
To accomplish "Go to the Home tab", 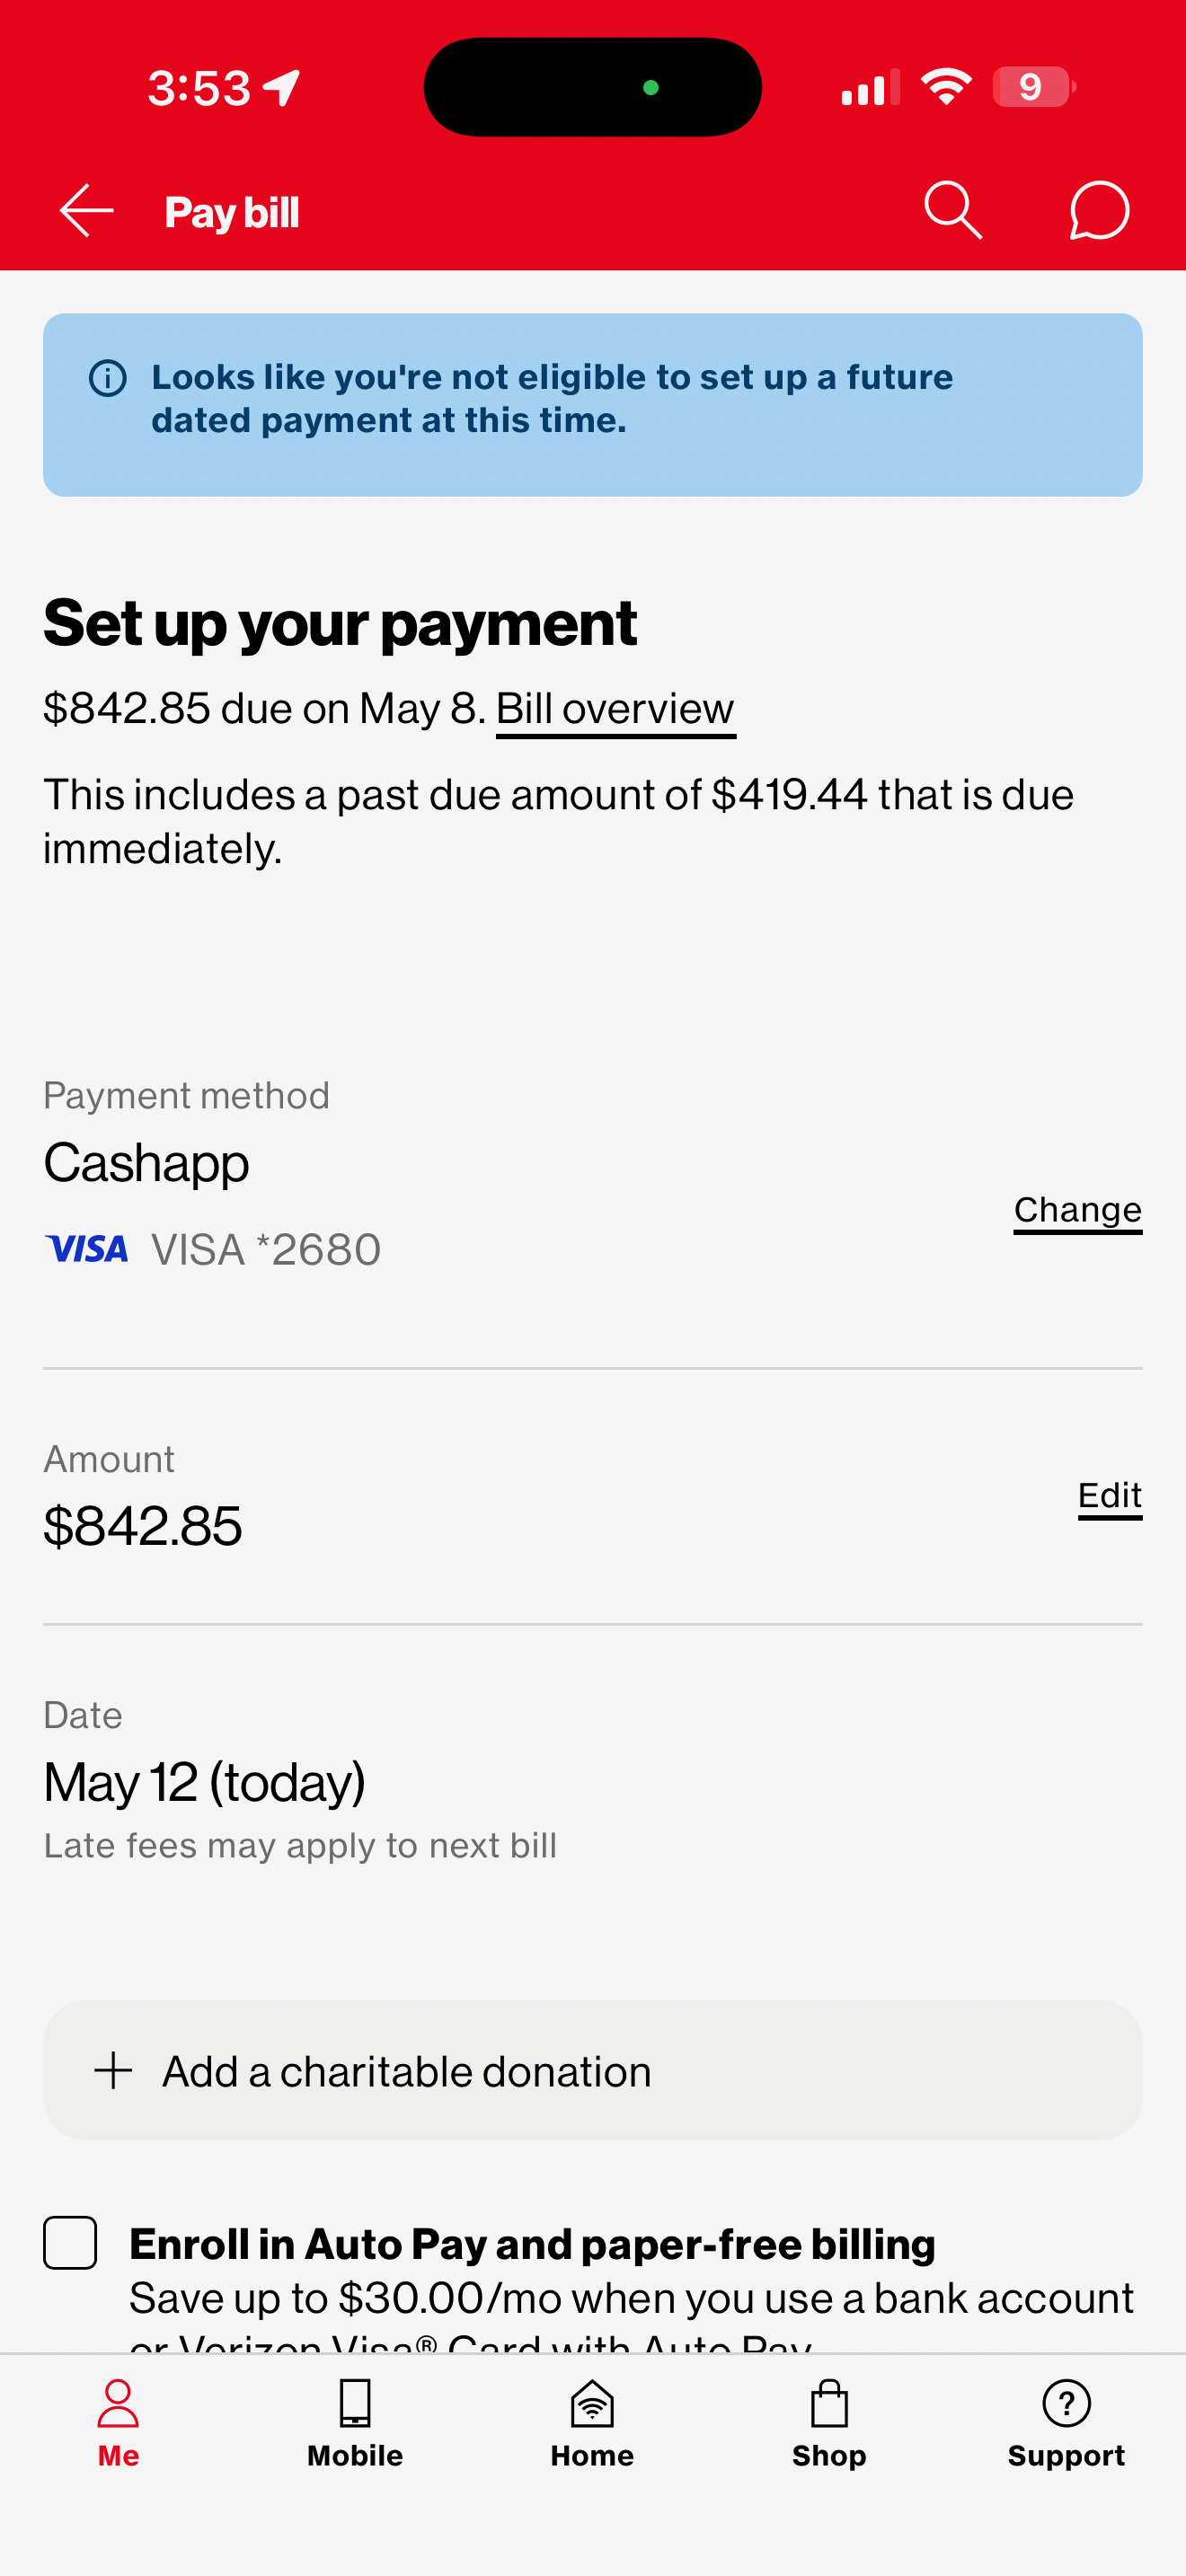I will click(x=592, y=2424).
